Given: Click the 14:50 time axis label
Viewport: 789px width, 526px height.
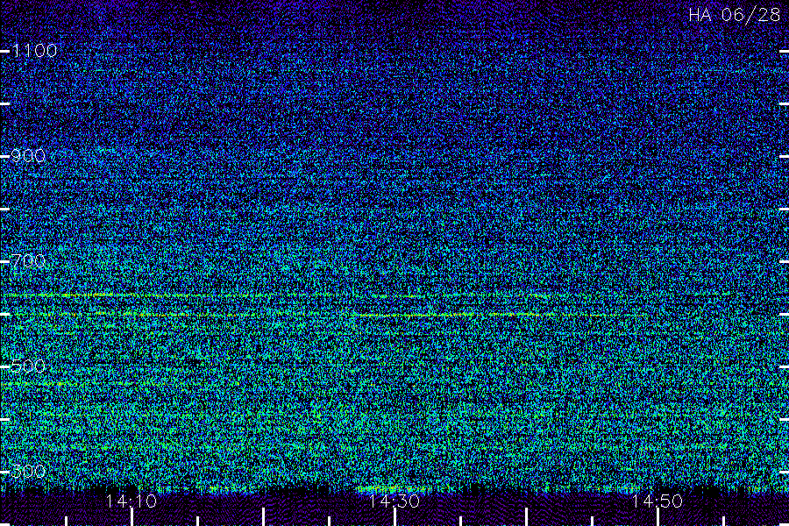Looking at the screenshot, I should 657,501.
